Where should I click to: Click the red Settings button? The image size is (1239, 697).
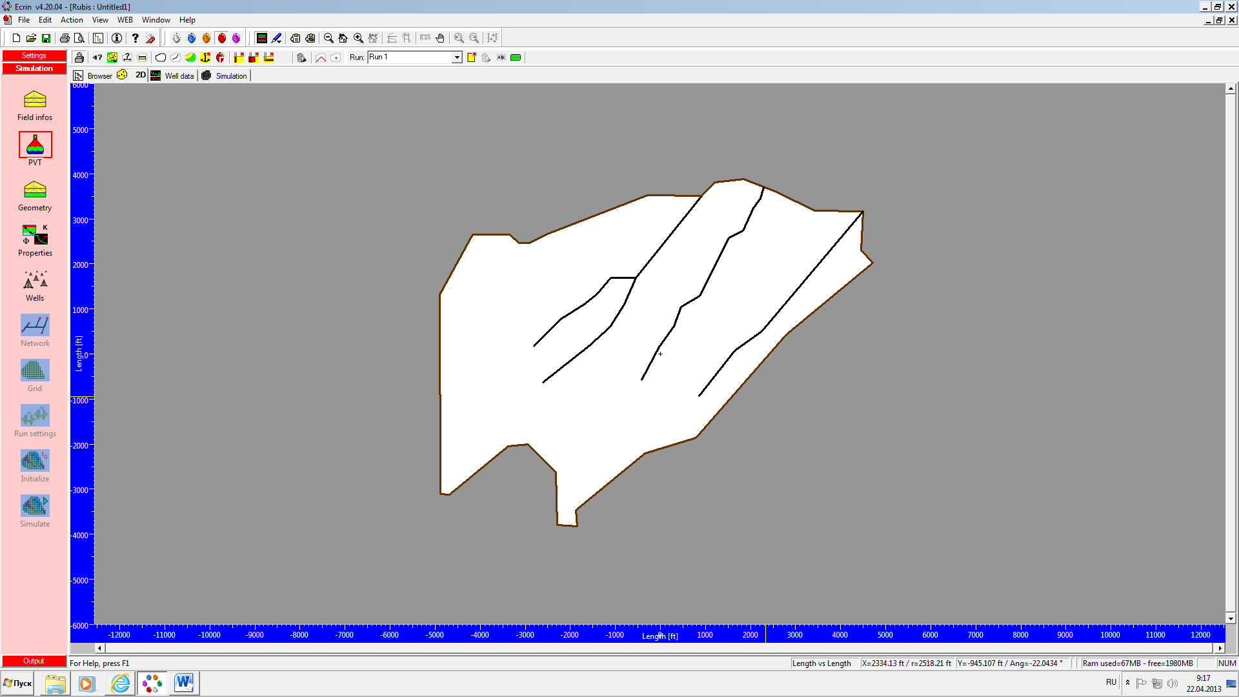click(34, 56)
